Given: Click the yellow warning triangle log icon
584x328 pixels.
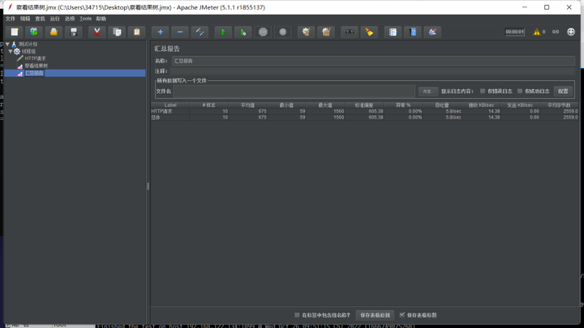Looking at the screenshot, I should [x=536, y=32].
